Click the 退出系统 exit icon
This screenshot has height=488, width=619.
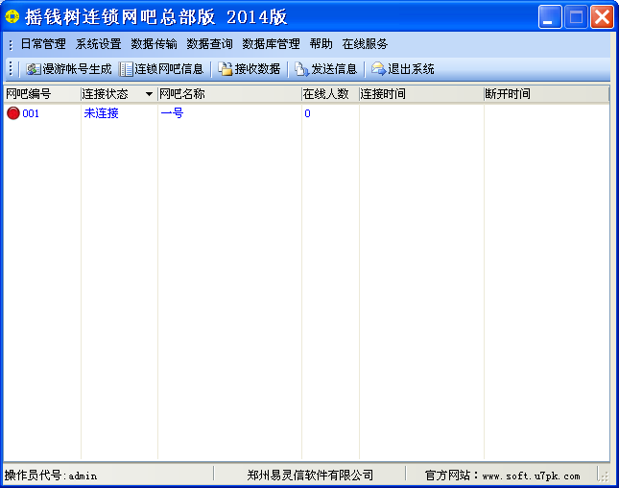378,69
